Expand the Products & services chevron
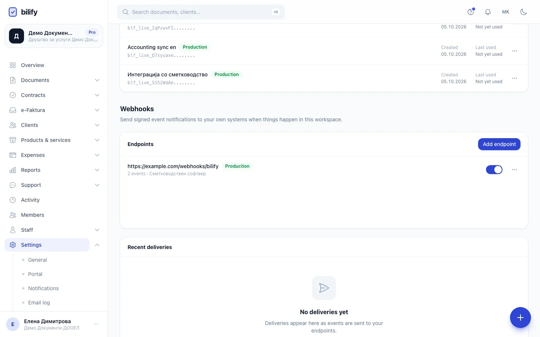The height and width of the screenshot is (337, 540). [x=97, y=140]
